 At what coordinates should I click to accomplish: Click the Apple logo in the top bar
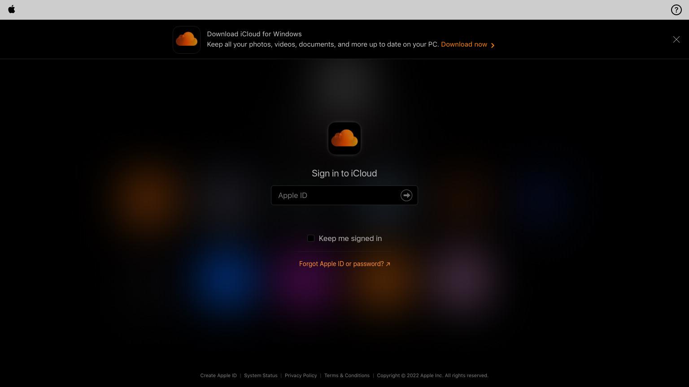(12, 9)
